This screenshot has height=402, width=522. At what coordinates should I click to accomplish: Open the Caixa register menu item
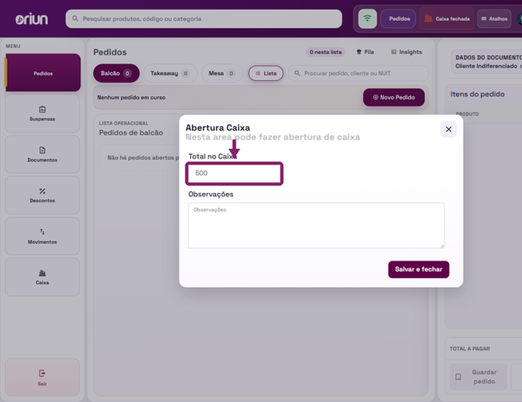[x=42, y=277]
